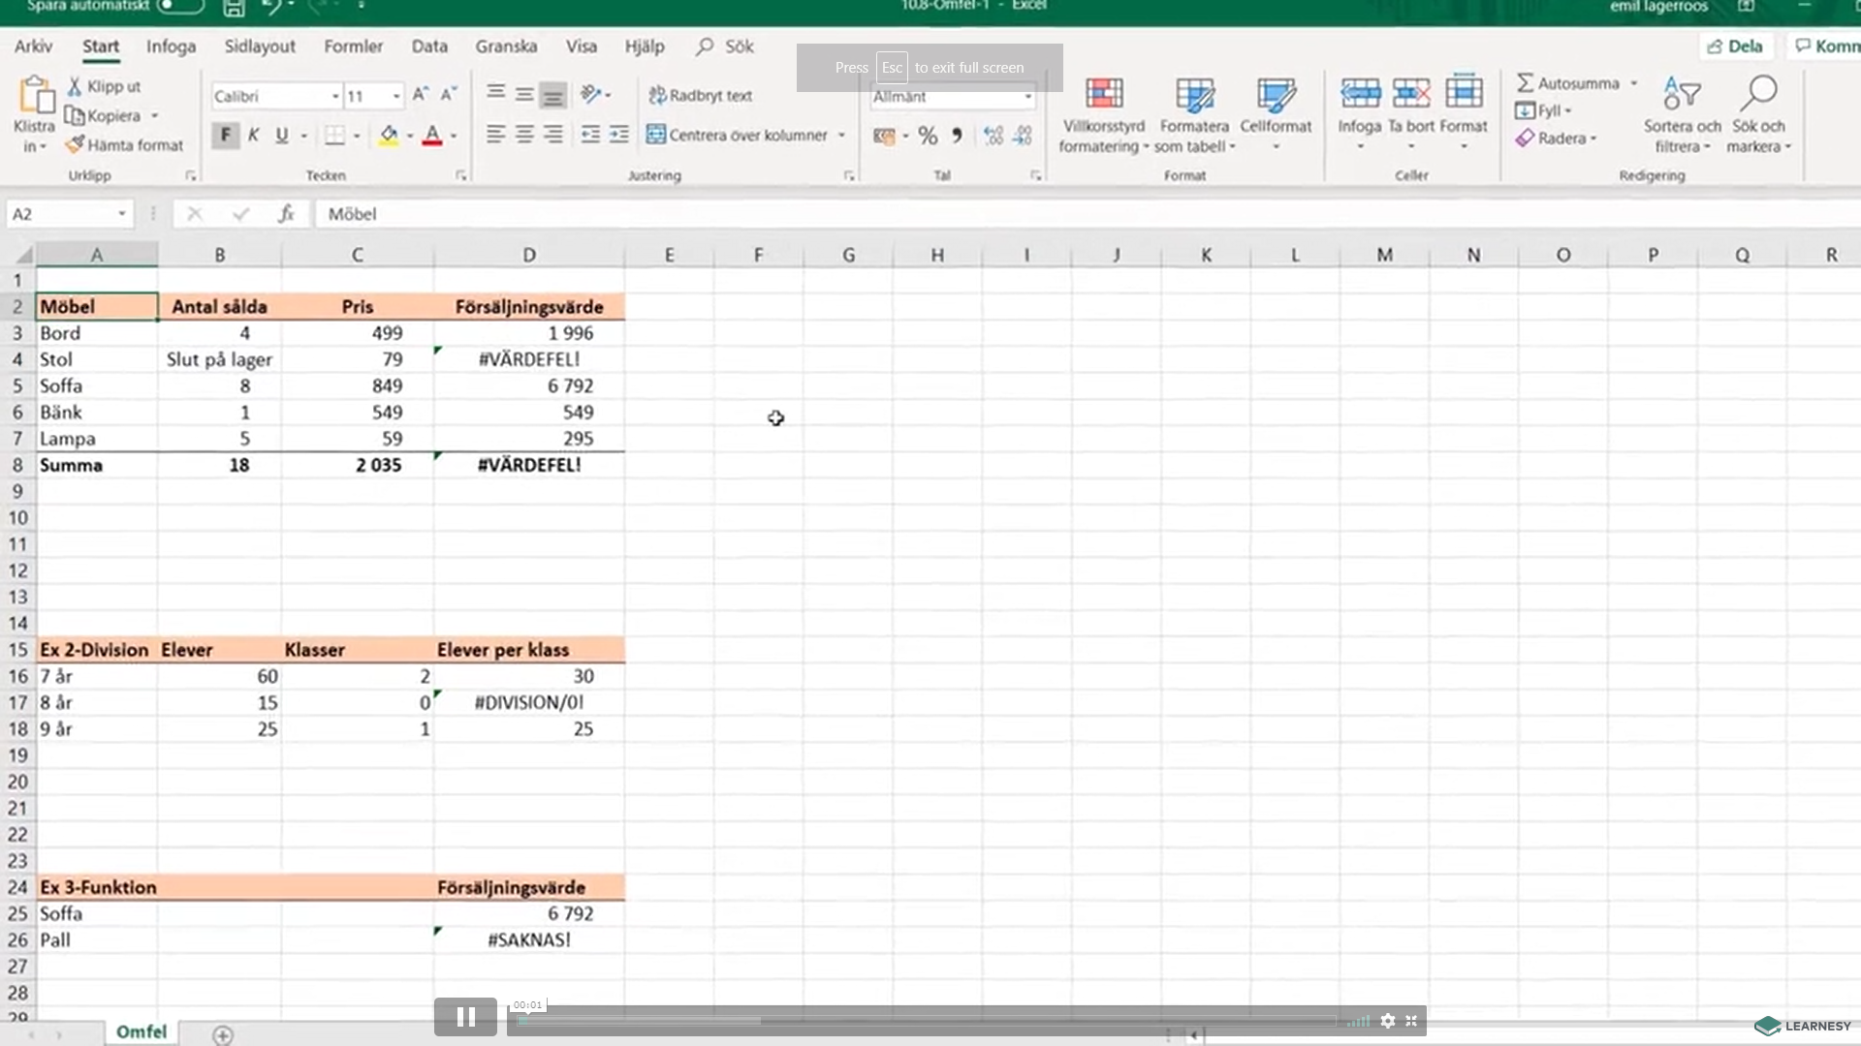Screen dimensions: 1861x1046
Task: Switch to the Infoga ribbon tab
Action: 171,46
